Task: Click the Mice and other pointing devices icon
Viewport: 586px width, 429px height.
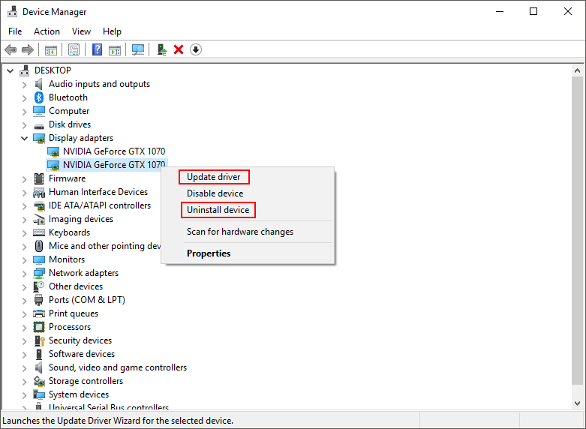Action: [x=39, y=246]
